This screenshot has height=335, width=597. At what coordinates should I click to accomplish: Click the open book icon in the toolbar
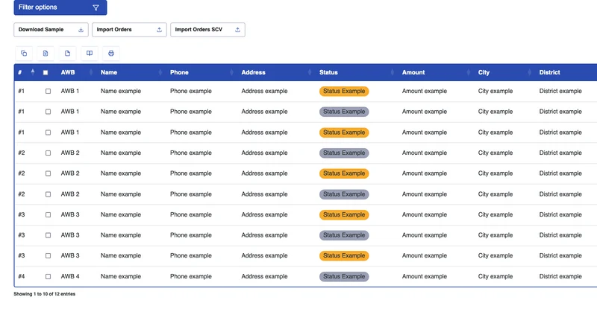90,53
